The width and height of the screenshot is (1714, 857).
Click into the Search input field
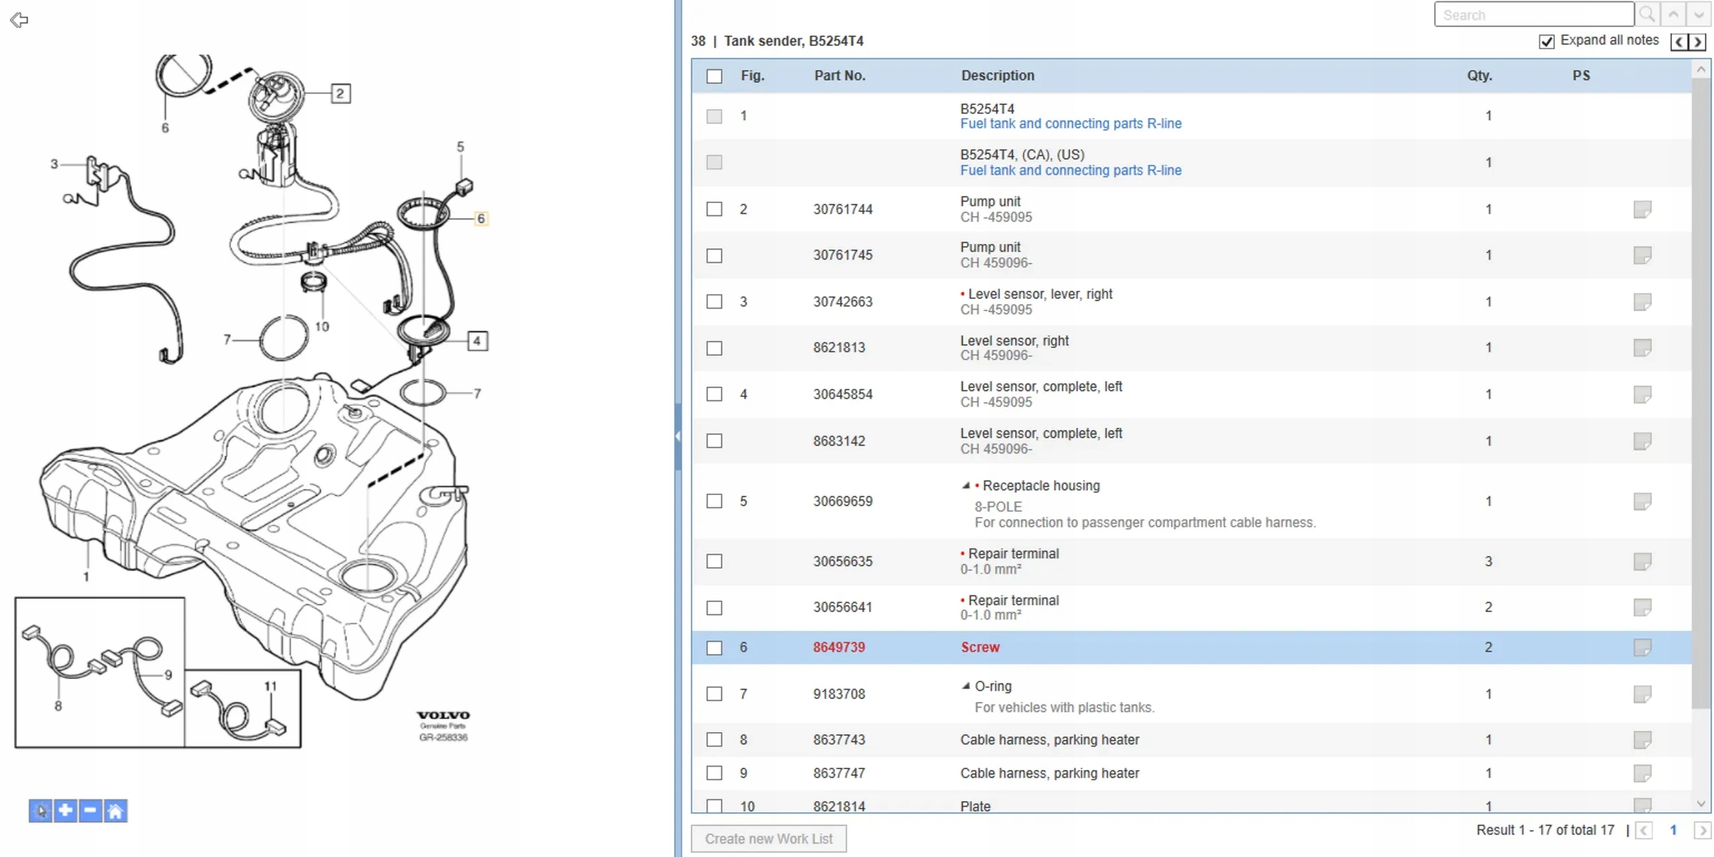(x=1533, y=14)
